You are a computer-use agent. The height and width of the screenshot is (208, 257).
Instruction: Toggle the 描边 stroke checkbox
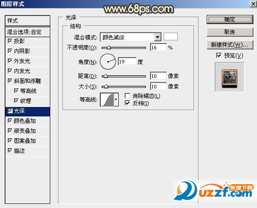[10, 150]
